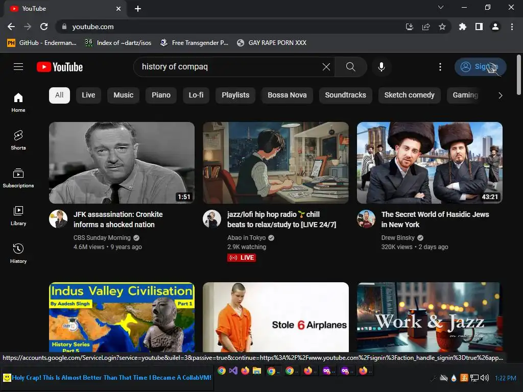Image resolution: width=523 pixels, height=392 pixels.
Task: Click the Sign in button
Action: 480,67
